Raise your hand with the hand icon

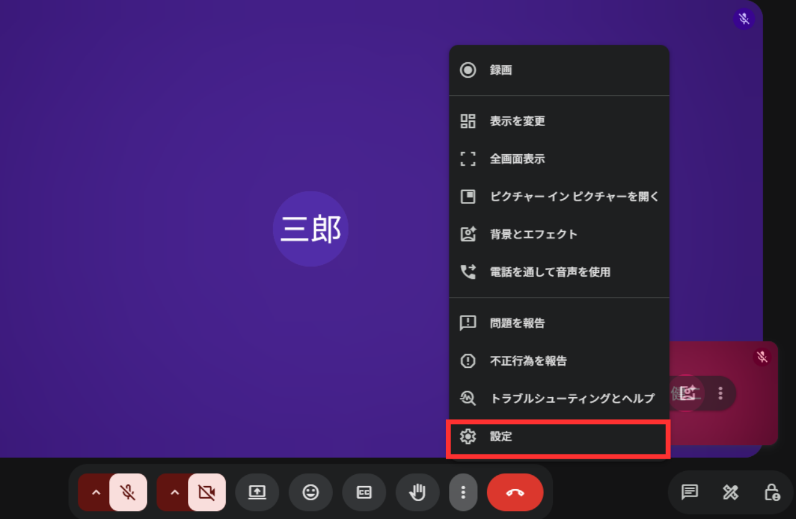point(417,492)
